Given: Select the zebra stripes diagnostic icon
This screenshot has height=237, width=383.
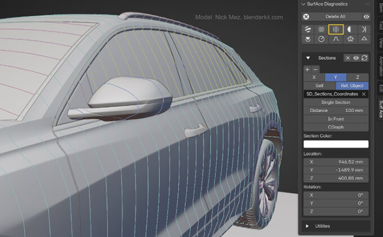Looking at the screenshot, I should tap(308, 29).
